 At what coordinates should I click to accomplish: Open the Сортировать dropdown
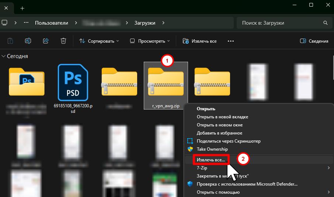pyautogui.click(x=99, y=41)
